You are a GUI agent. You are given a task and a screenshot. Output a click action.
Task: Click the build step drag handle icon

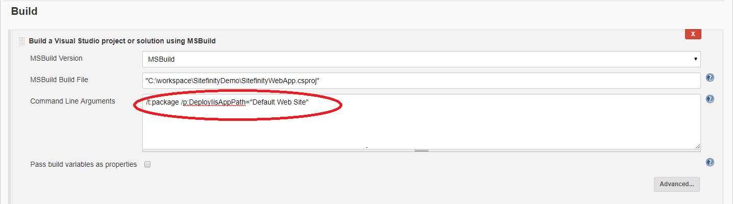click(21, 41)
